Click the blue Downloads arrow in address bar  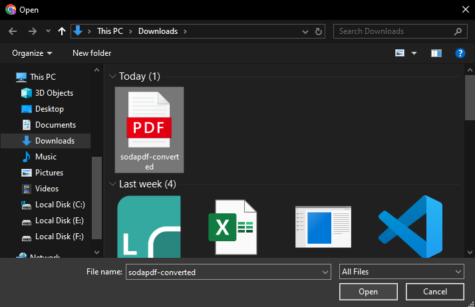coord(78,31)
